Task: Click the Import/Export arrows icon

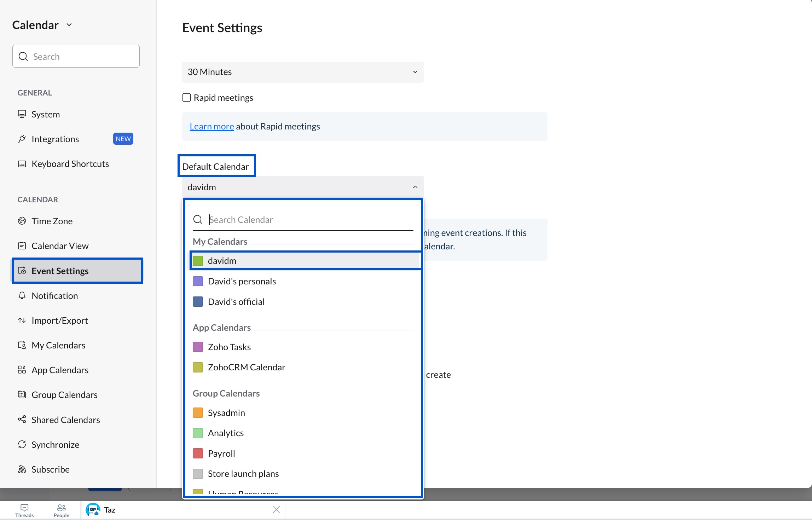Action: click(22, 320)
